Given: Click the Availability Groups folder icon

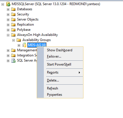Looking at the screenshot, I should [x=19, y=40].
